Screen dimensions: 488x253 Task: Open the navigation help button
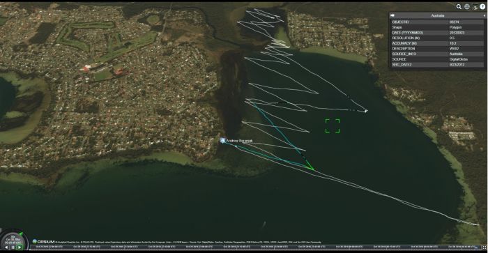point(482,6)
